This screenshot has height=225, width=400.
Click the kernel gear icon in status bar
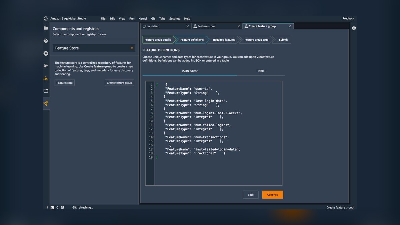pyautogui.click(x=62, y=207)
